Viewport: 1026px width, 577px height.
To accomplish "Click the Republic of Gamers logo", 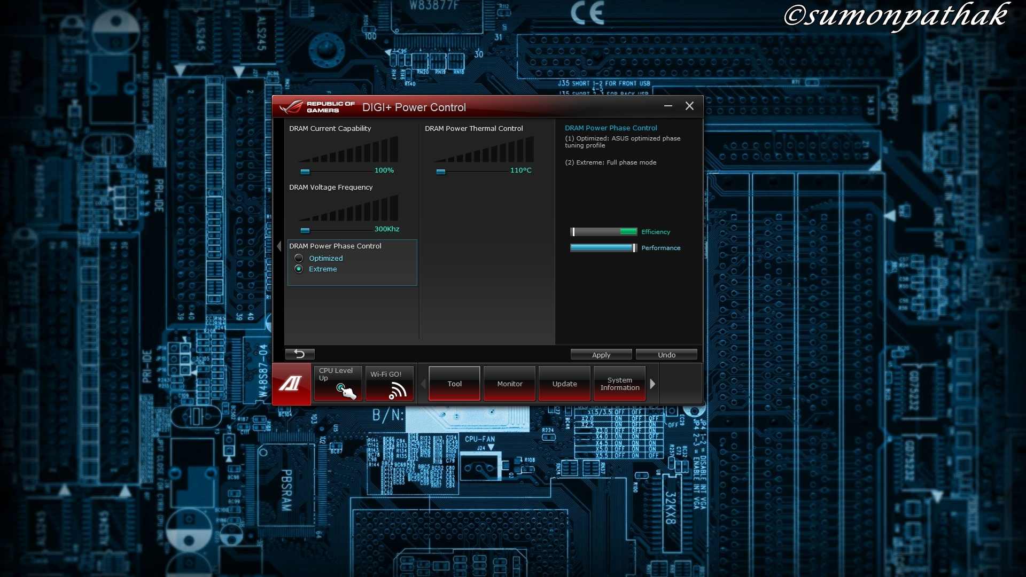I will pos(316,107).
